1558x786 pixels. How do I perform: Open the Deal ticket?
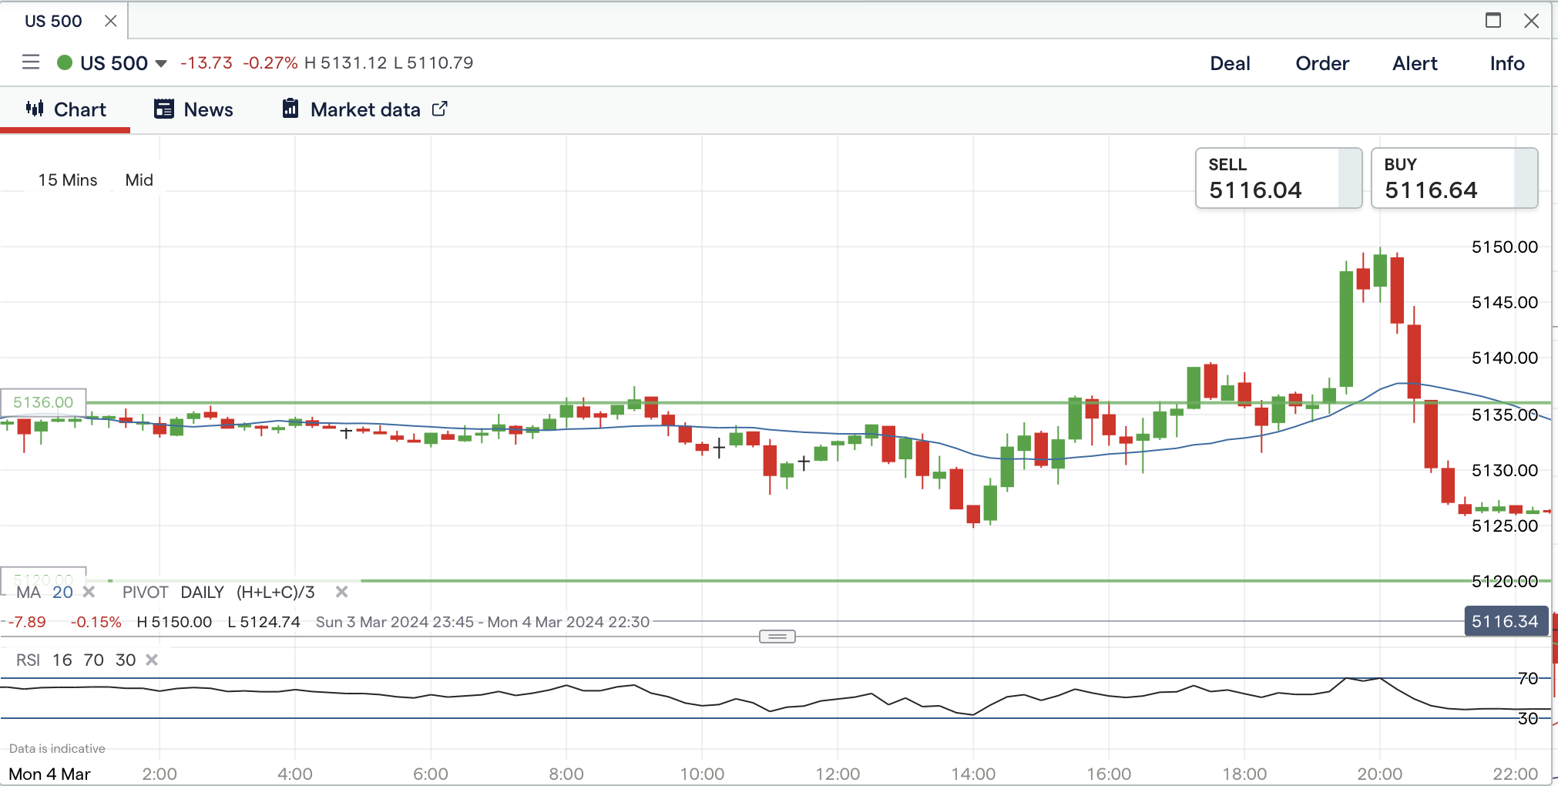tap(1230, 63)
